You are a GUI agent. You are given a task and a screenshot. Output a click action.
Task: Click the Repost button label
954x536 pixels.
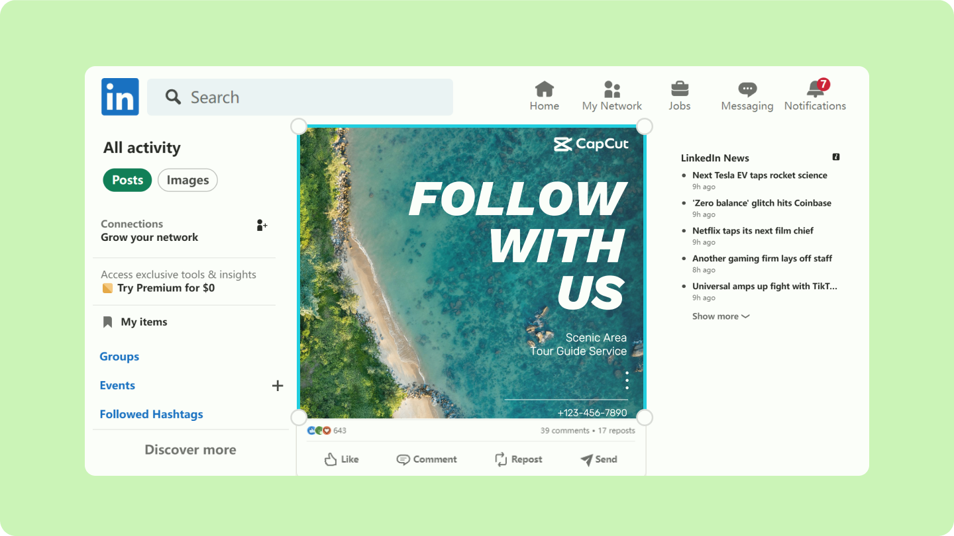pos(527,459)
